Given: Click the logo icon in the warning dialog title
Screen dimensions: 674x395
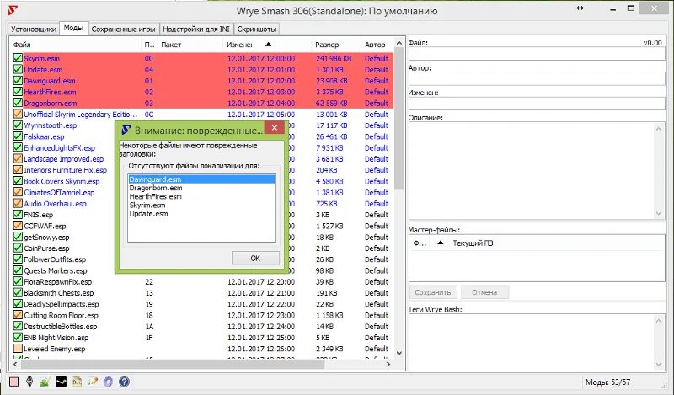Looking at the screenshot, I should point(126,130).
